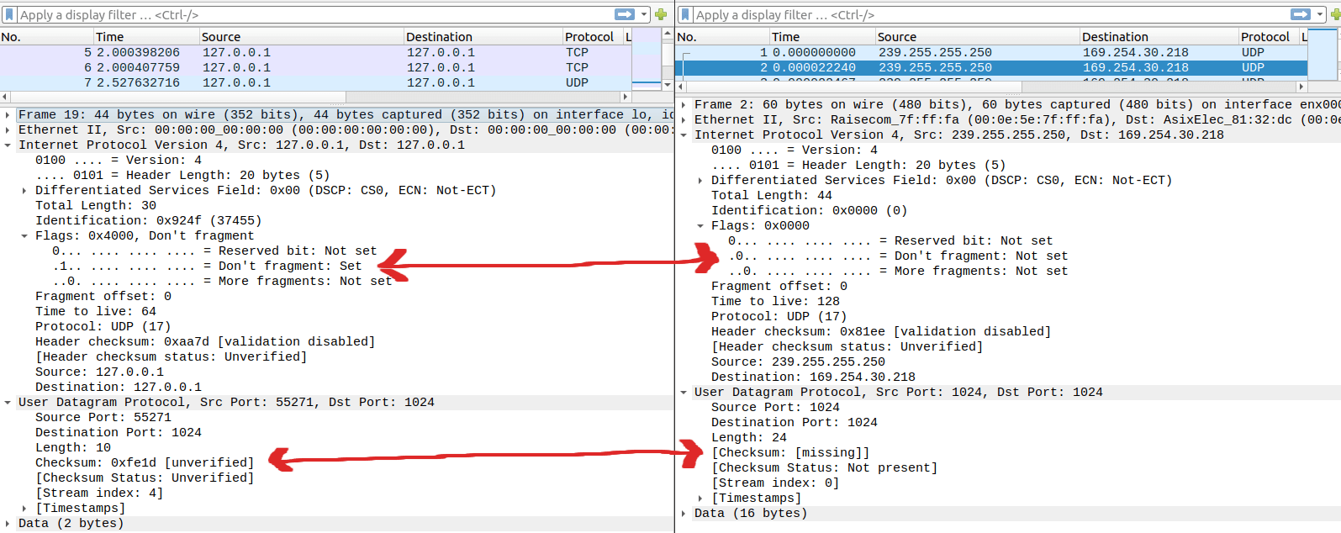Add filter button plus icon in right window
Screen dimensions: 1341x533
(x=1335, y=14)
